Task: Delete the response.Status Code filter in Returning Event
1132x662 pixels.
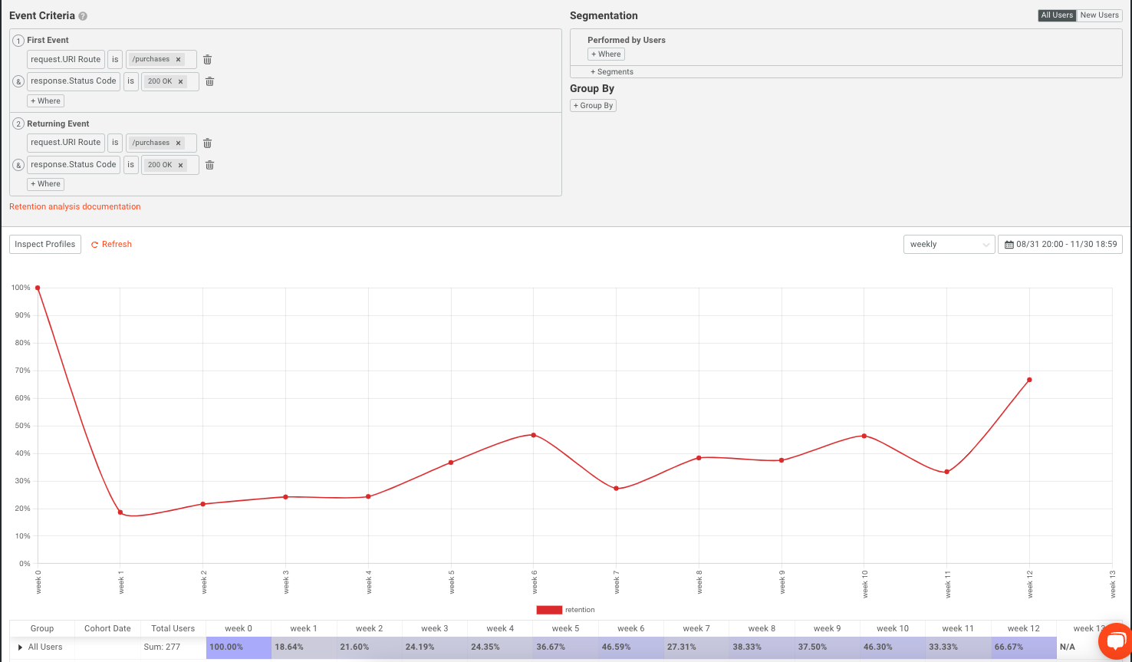Action: point(209,164)
